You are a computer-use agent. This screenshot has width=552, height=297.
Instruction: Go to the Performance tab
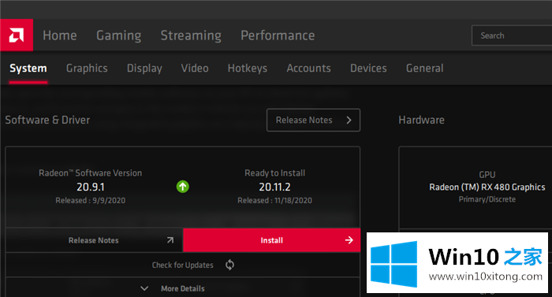[x=278, y=35]
